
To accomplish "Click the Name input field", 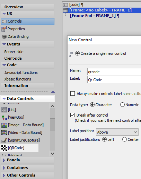I will pyautogui.click(x=114, y=72).
